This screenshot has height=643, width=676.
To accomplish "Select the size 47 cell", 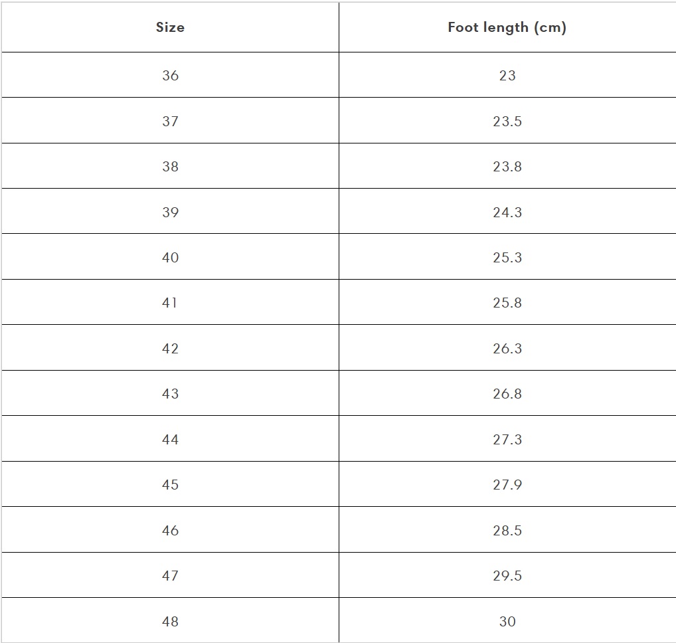I will pos(170,575).
